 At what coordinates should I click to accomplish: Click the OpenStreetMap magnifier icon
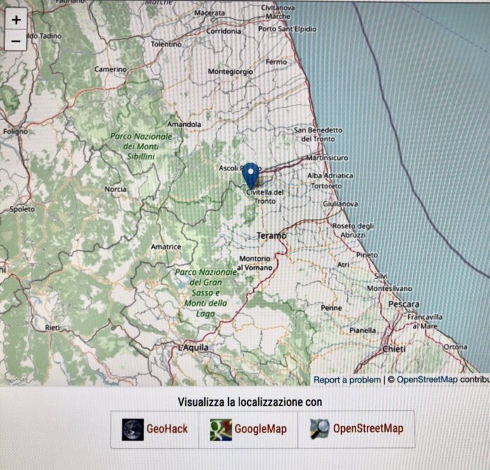(320, 429)
